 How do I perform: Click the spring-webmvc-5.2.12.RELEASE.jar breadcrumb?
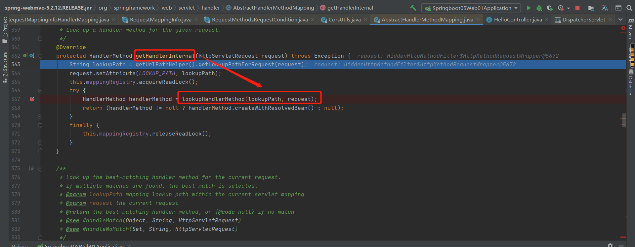[x=48, y=8]
